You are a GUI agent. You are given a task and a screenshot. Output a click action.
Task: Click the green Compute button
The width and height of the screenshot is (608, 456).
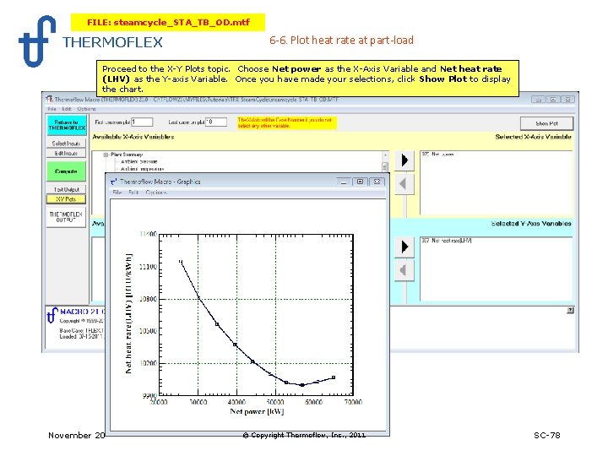(66, 171)
